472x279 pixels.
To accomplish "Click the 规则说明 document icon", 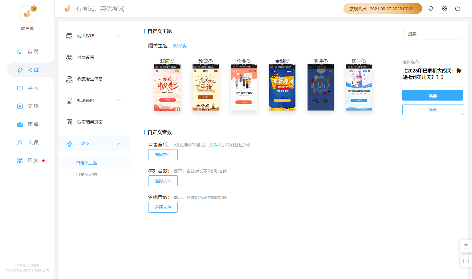I will point(69,101).
